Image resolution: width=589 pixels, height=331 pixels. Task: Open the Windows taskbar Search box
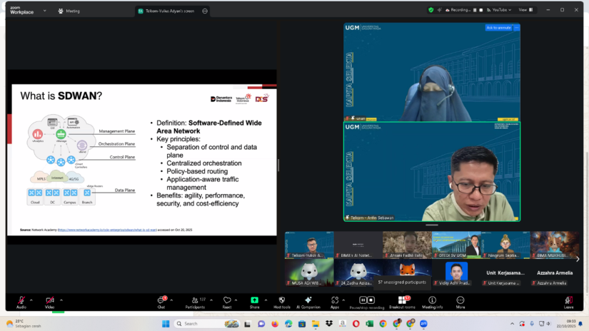[x=203, y=323]
